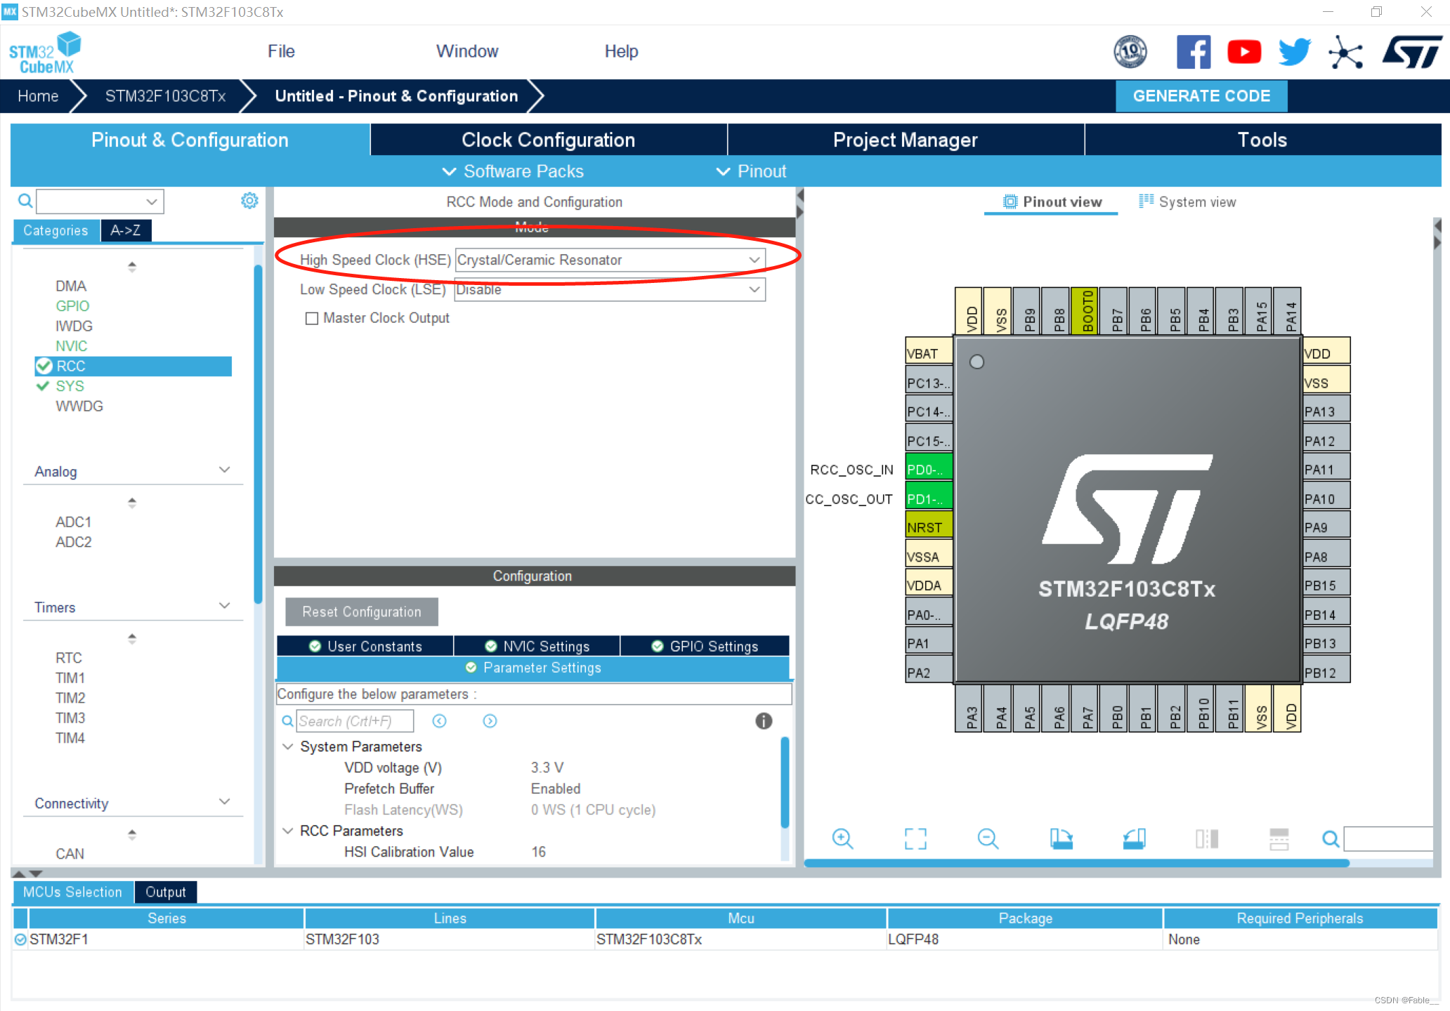The width and height of the screenshot is (1450, 1011).
Task: Click the pin search magnifier icon
Action: pos(1331,838)
